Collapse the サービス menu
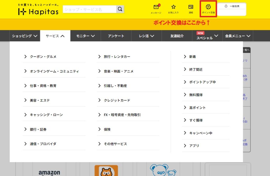270x176 pixels. (55, 36)
